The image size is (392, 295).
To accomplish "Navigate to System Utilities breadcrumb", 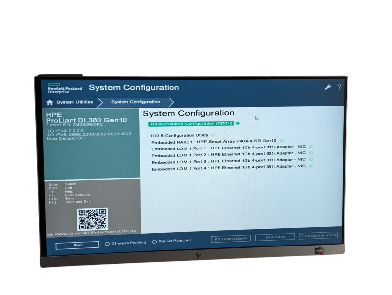I will [x=75, y=102].
